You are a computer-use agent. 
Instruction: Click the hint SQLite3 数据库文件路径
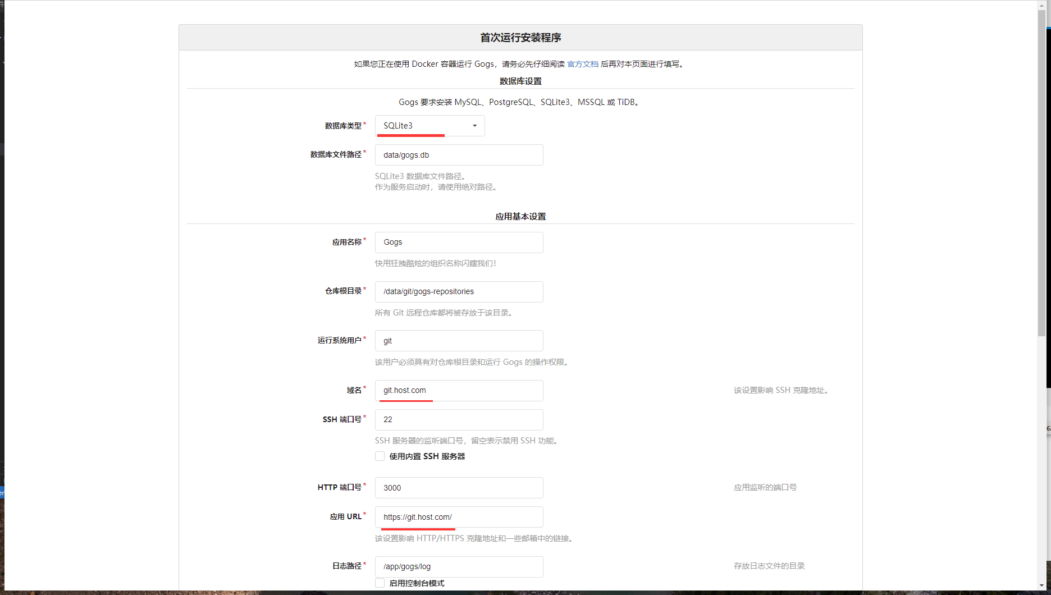point(421,176)
